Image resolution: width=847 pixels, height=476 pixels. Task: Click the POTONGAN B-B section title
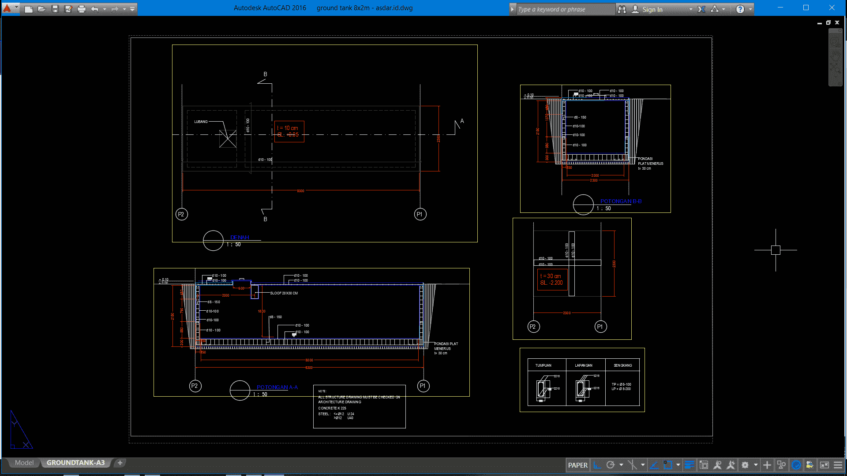tap(621, 201)
